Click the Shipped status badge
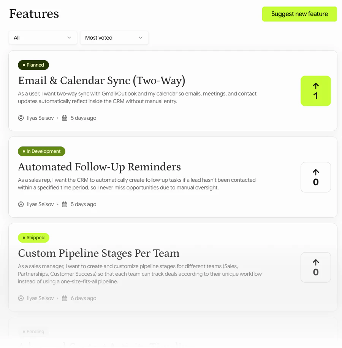Viewport: 342px width, 348px height. pyautogui.click(x=33, y=237)
